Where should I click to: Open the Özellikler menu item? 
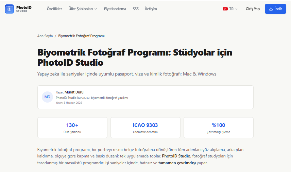54,9
